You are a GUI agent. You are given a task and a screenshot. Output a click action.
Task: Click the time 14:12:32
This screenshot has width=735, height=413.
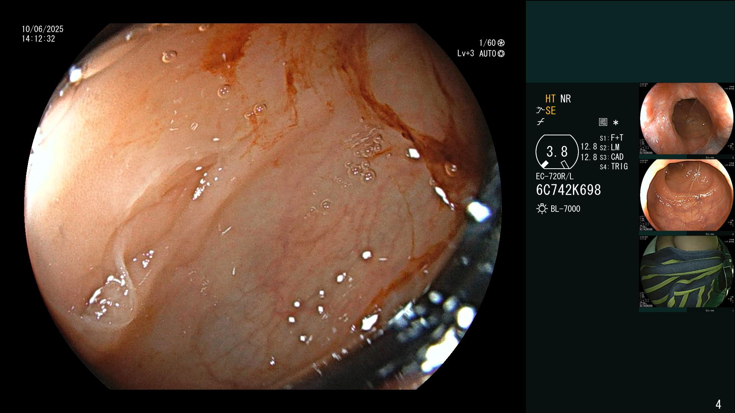pyautogui.click(x=38, y=39)
